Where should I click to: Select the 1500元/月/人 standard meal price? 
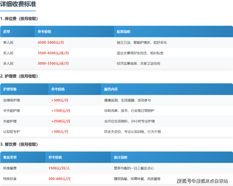(x=59, y=168)
